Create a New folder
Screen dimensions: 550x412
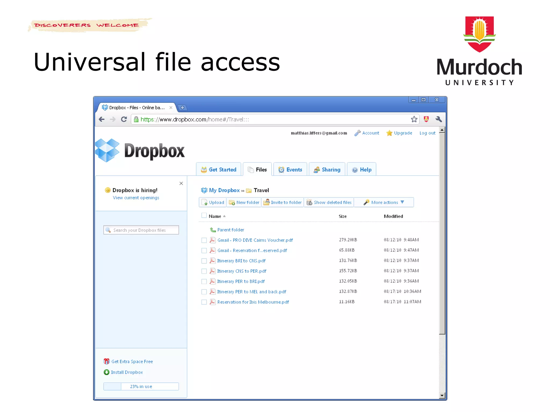244,202
